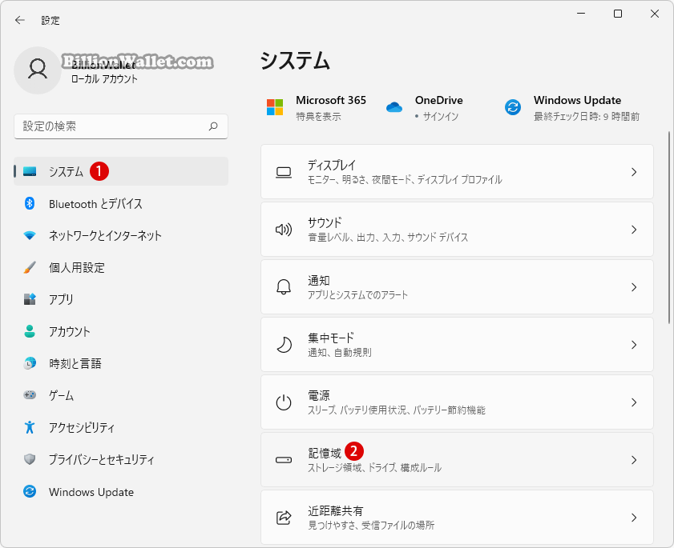Open ローカル アカウント profile
This screenshot has width=674, height=548.
(x=104, y=79)
